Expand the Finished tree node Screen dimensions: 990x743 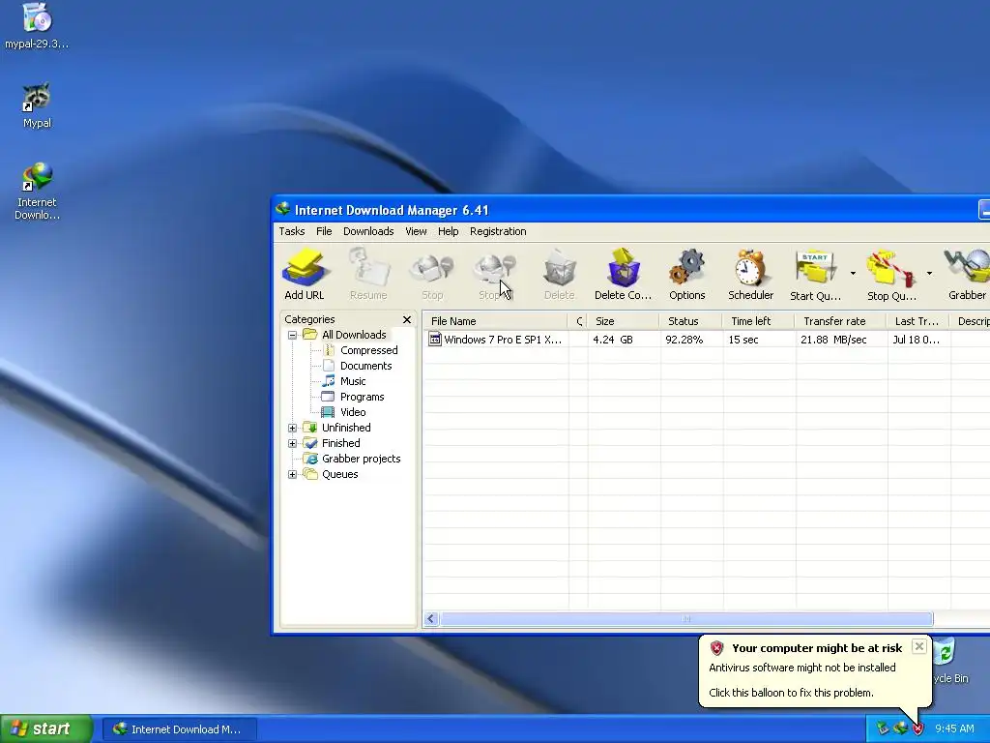[x=292, y=443]
